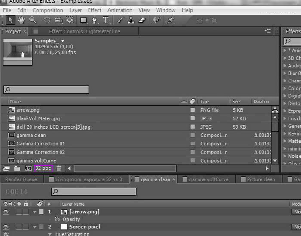This screenshot has width=301, height=236.
Task: Select the Rectangle shape tool
Action: (84, 20)
